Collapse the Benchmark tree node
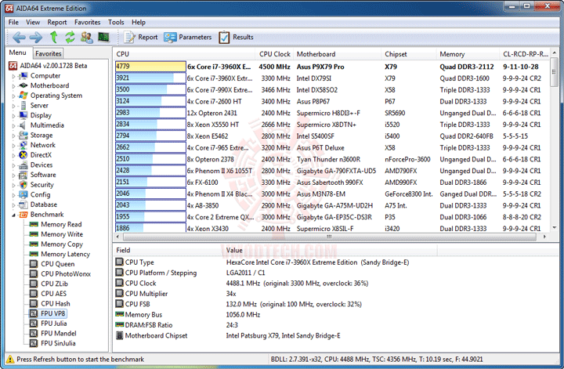 click(13, 215)
